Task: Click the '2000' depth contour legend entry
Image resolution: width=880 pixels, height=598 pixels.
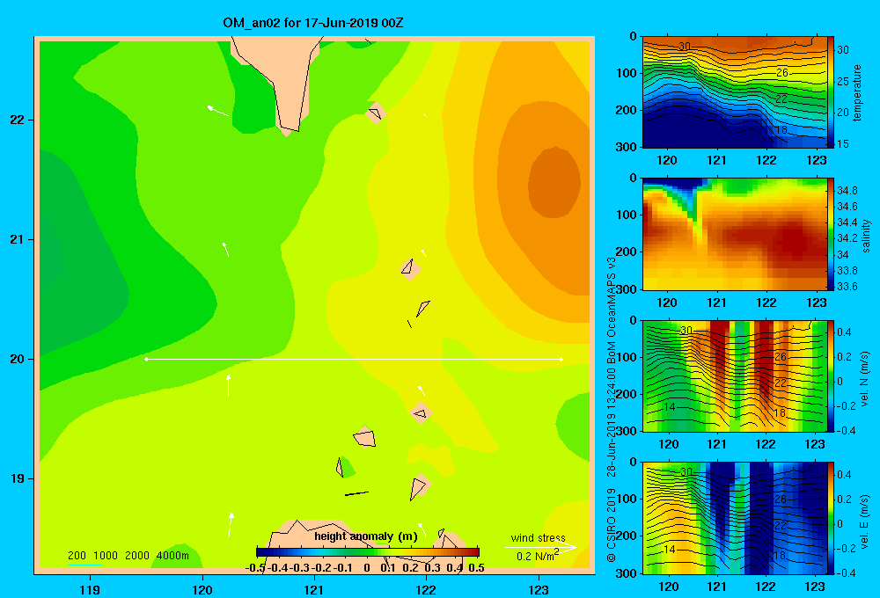Action: [x=137, y=556]
